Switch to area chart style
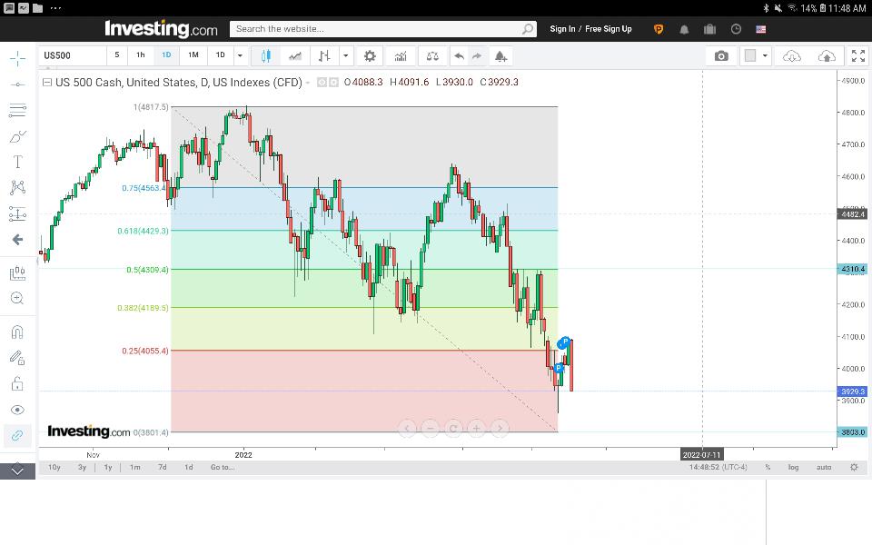The image size is (872, 545). (x=295, y=55)
